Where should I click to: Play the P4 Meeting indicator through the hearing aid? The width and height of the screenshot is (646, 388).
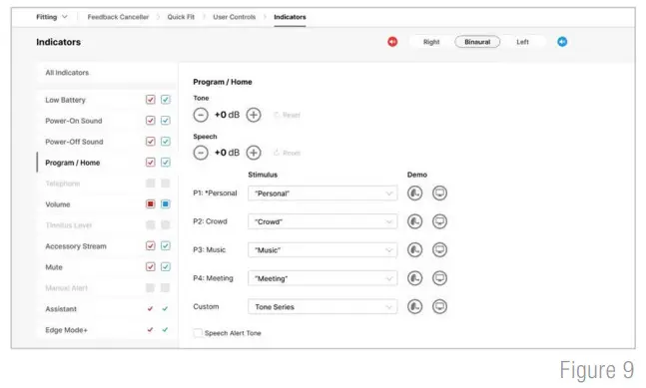[x=414, y=278]
